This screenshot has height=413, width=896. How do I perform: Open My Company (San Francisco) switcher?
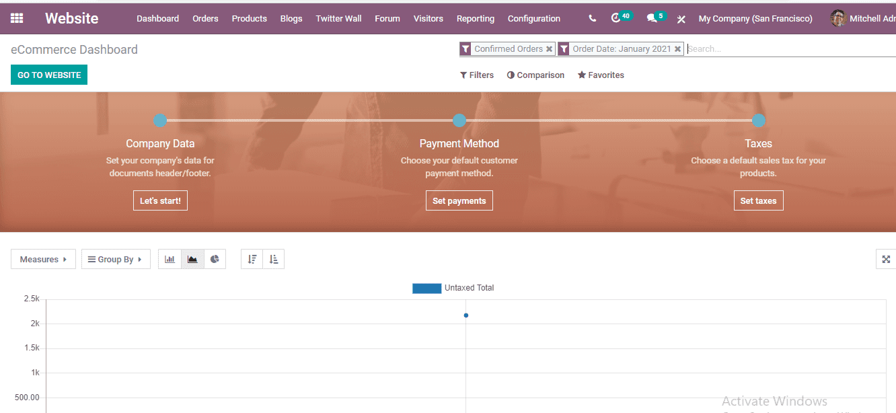pos(755,19)
